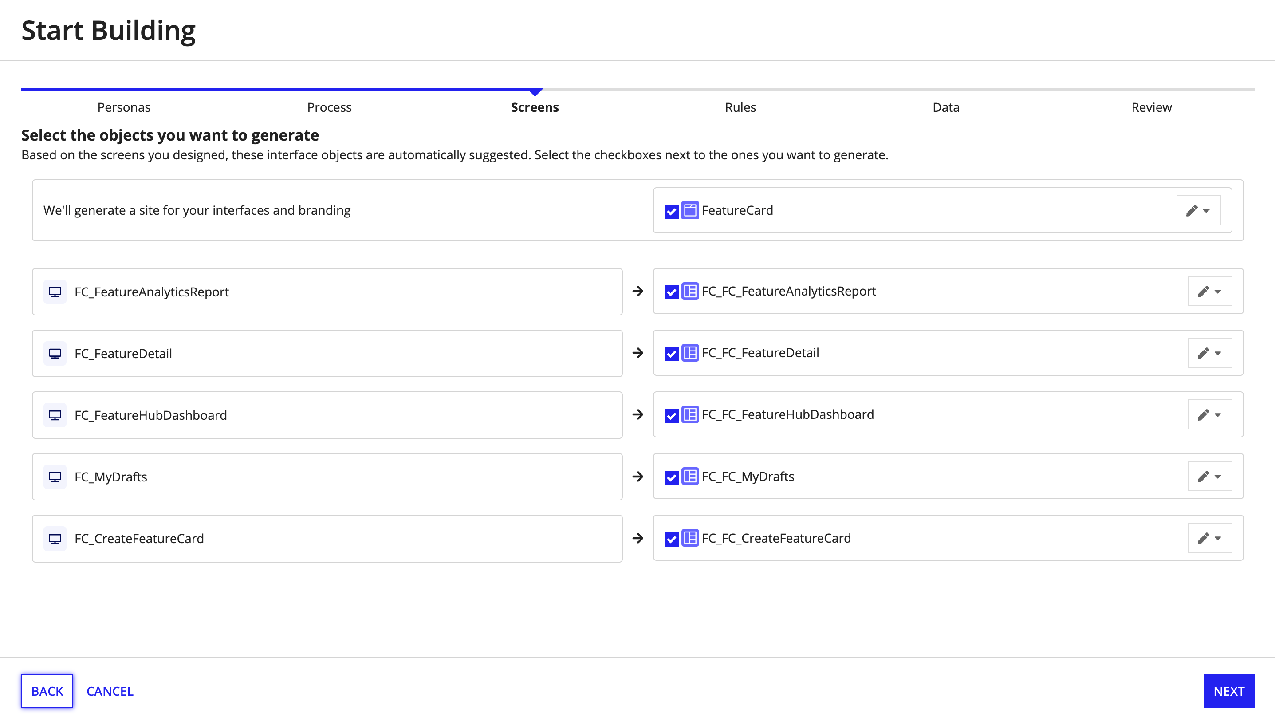This screenshot has height=725, width=1275.
Task: Open the edit dropdown for FC_FC_FeatureAnalyticsReport
Action: [1210, 292]
